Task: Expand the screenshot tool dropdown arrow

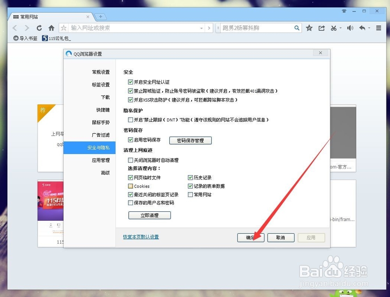Action: pyautogui.click(x=340, y=28)
